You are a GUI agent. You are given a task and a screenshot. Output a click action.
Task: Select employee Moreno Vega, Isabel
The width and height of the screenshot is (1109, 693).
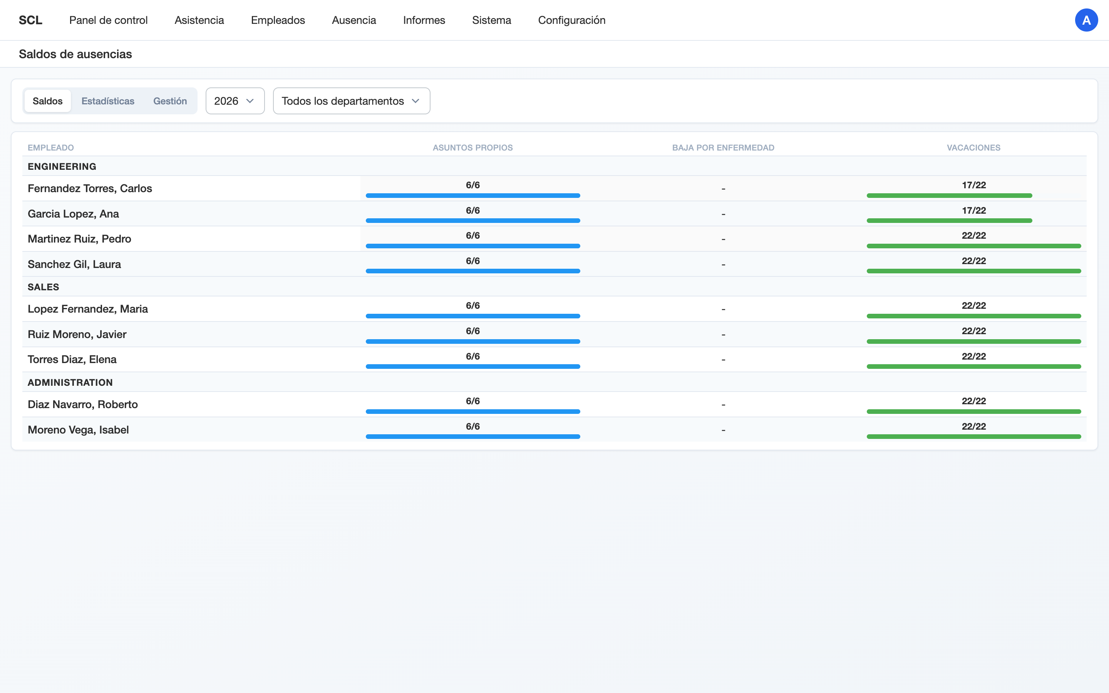(79, 429)
